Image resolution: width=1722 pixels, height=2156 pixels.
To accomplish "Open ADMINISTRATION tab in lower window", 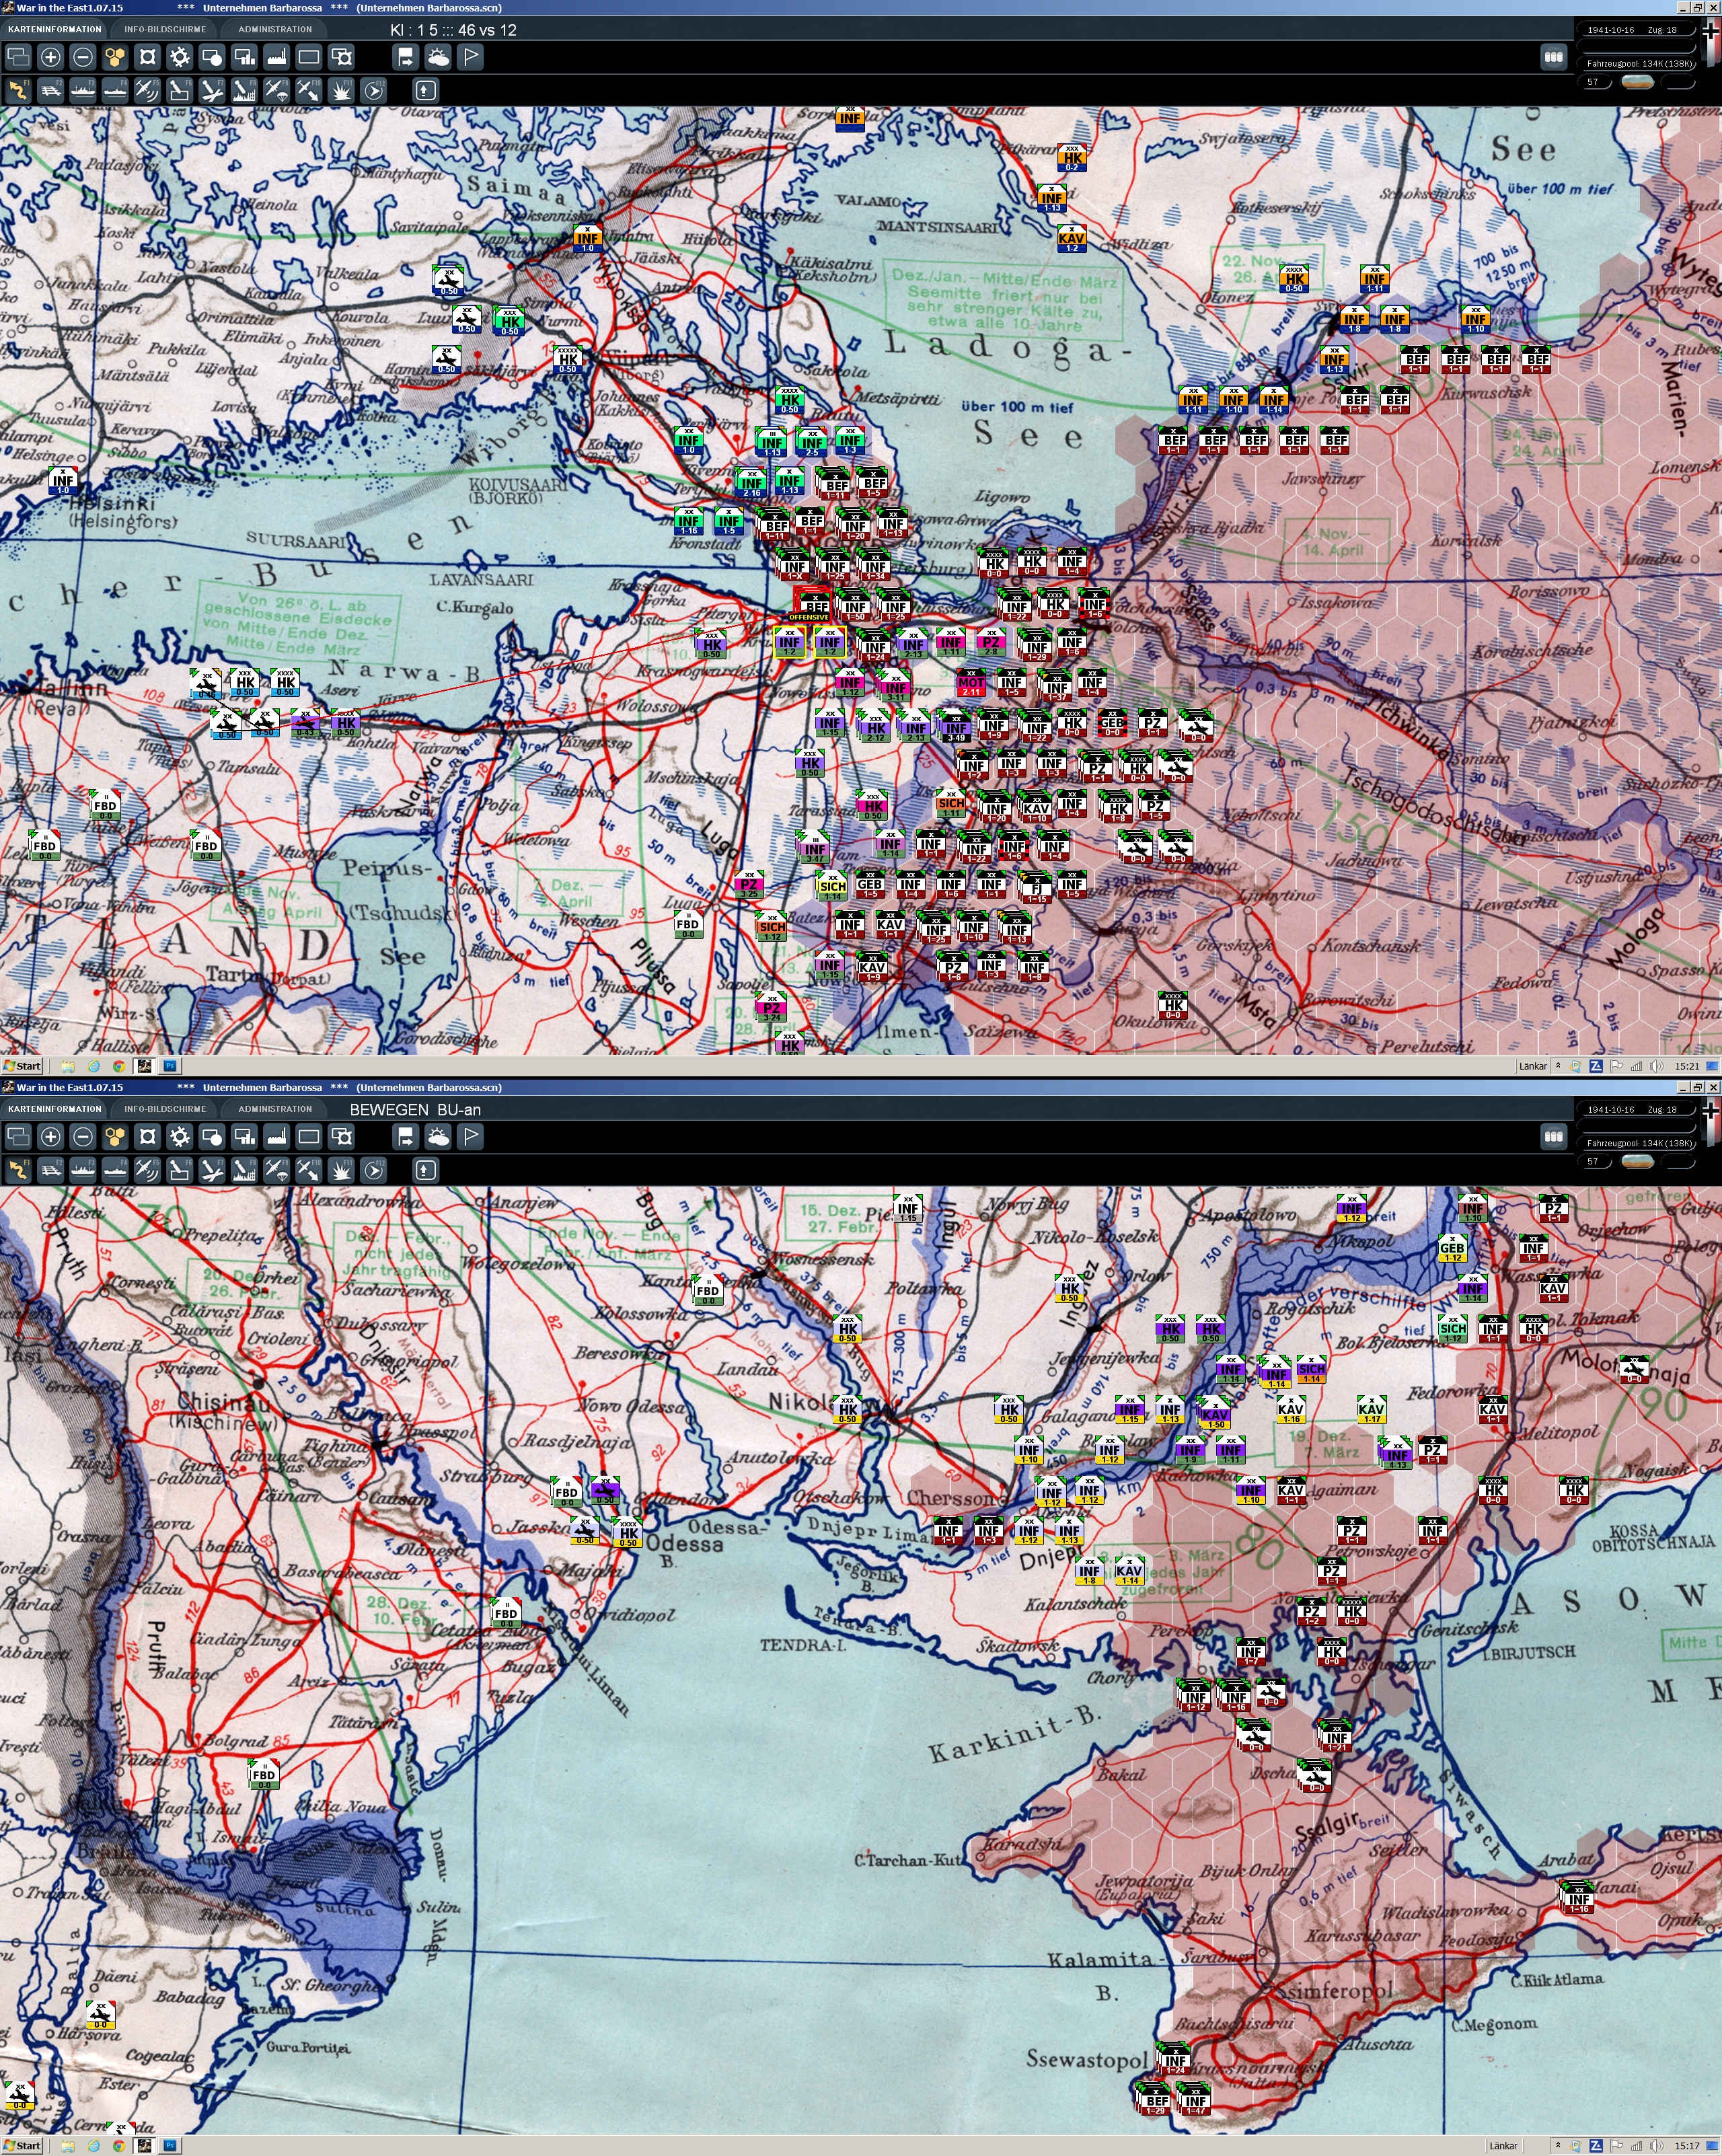I will (x=275, y=1108).
